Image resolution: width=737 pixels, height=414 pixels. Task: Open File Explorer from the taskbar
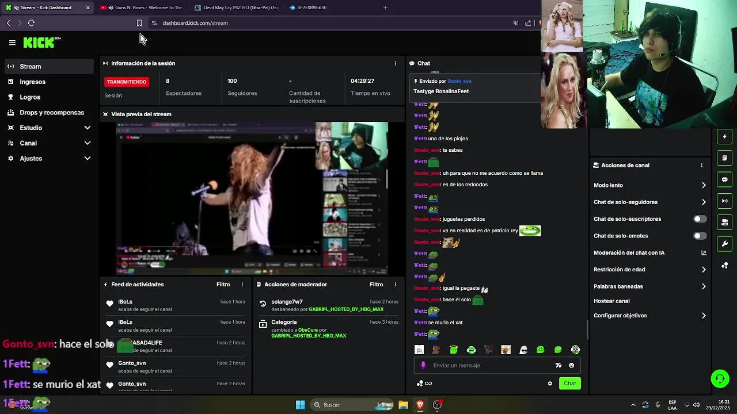(x=403, y=405)
